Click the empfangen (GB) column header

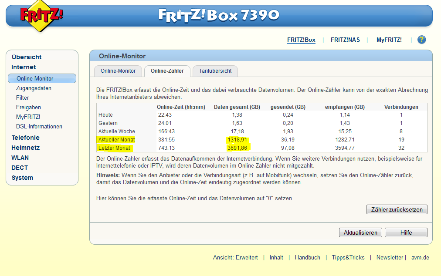pos(345,107)
